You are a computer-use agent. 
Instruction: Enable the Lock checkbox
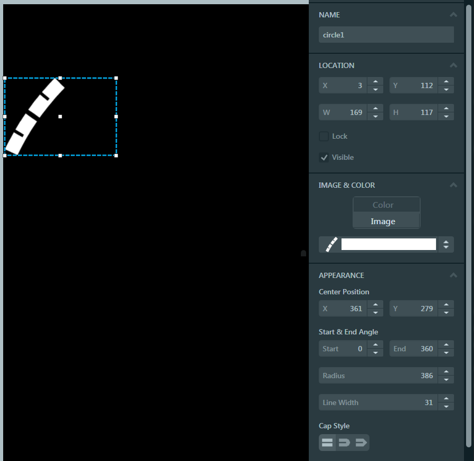324,136
